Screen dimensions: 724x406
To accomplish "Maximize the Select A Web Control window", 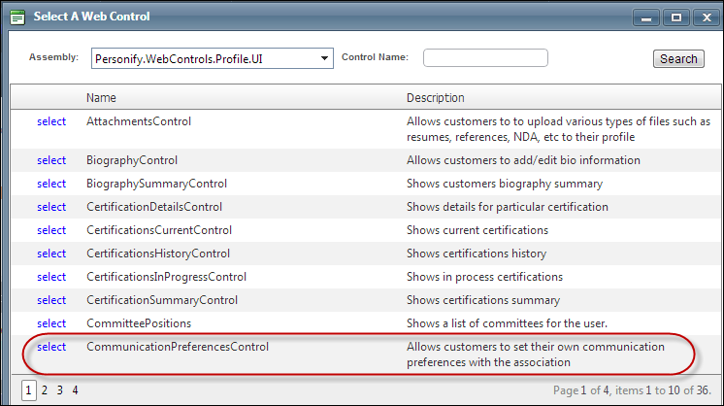I will [675, 17].
